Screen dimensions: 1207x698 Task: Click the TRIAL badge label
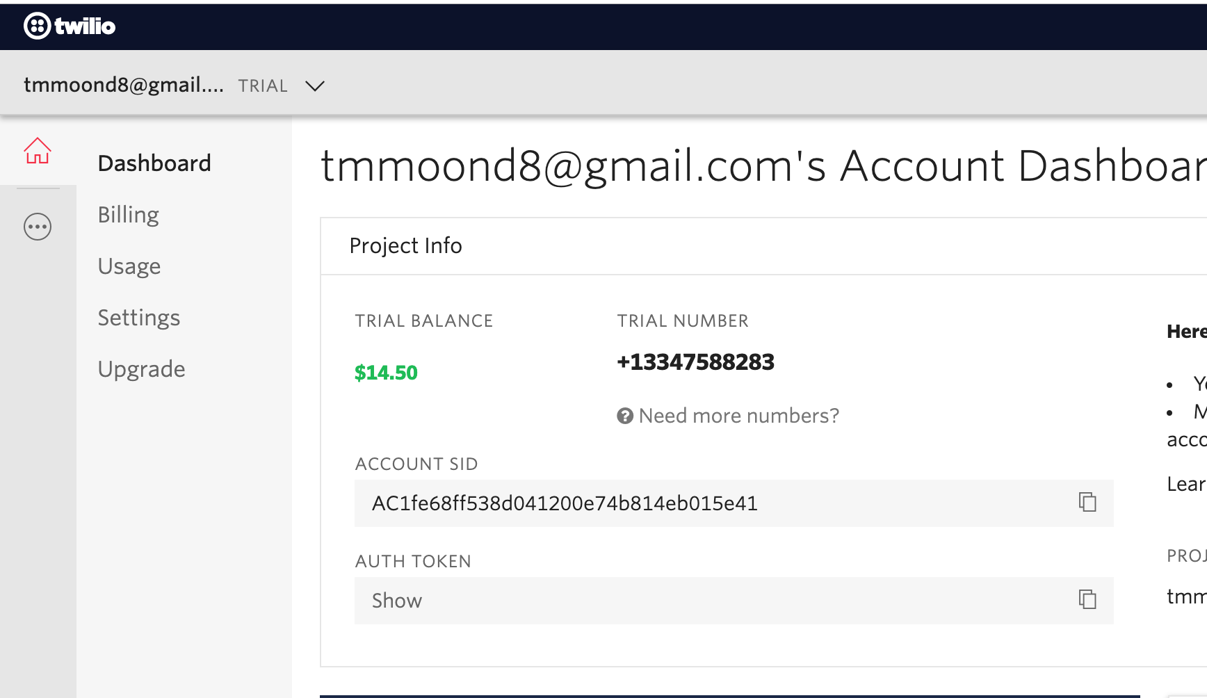tap(263, 86)
